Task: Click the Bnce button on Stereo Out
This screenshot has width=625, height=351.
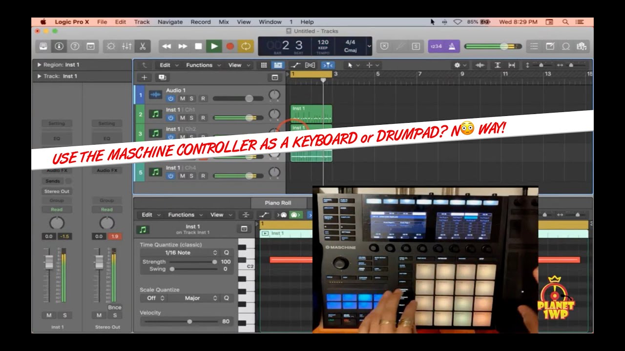Action: coord(115,308)
